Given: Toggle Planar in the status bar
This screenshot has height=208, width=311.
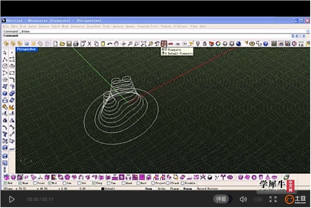Looking at the screenshot, I should click(174, 189).
